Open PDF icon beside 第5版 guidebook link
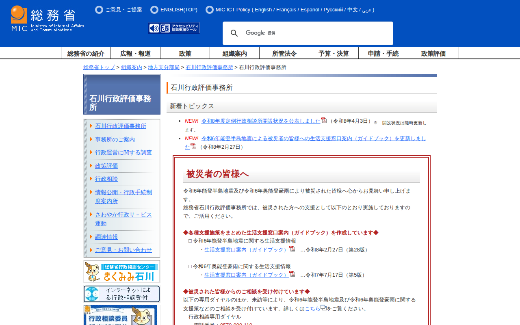Viewport: 520px width, 325px height. click(x=292, y=274)
